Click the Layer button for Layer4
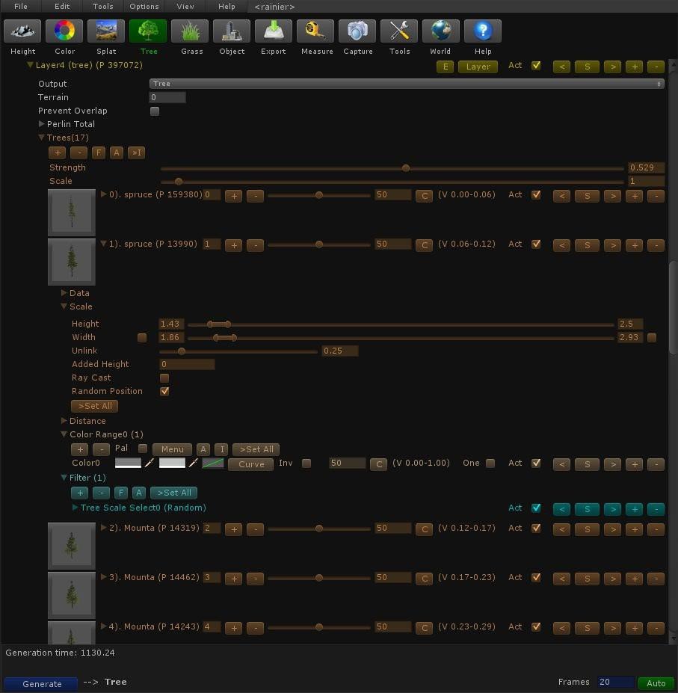This screenshot has width=678, height=693. 478,67
